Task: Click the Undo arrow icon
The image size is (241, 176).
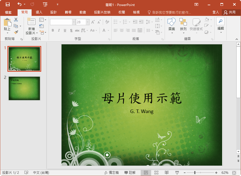Action: 19,4
